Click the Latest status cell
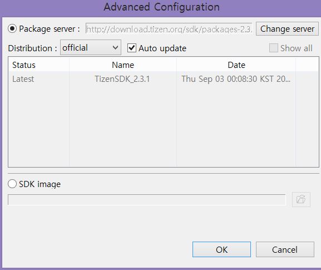Image resolution: width=321 pixels, height=270 pixels. [23, 79]
